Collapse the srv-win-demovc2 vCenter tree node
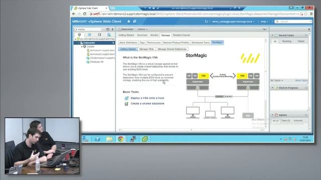The width and height of the screenshot is (321, 180). [x=75, y=39]
